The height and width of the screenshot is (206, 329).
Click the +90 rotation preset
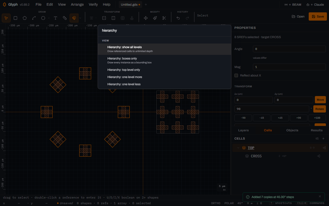[x=299, y=118]
